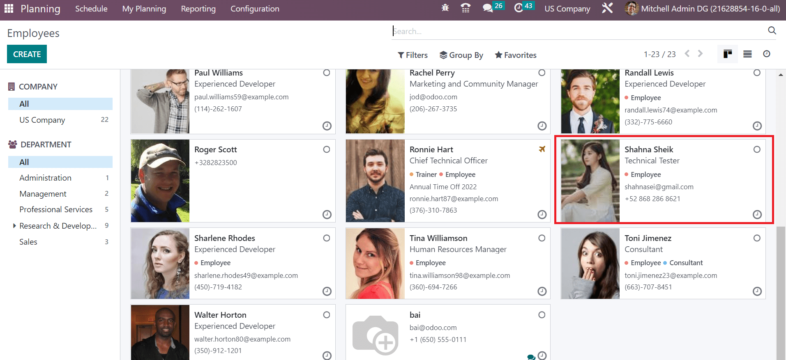This screenshot has width=786, height=360.
Task: Click Tina Williamson presence status circle
Action: (542, 238)
